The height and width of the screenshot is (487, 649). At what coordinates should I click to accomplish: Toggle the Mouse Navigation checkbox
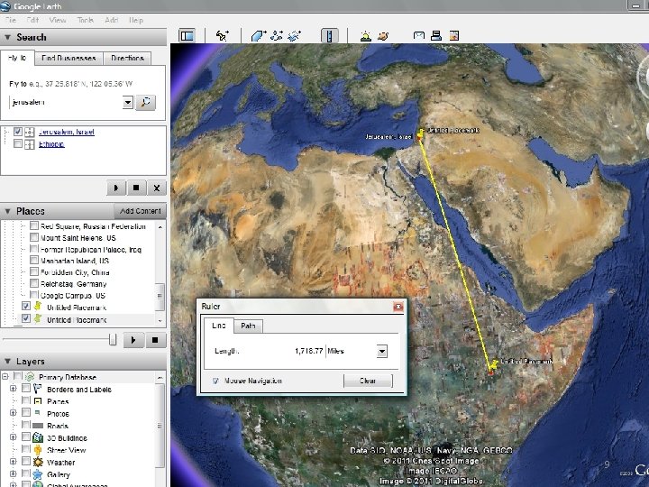tap(215, 381)
